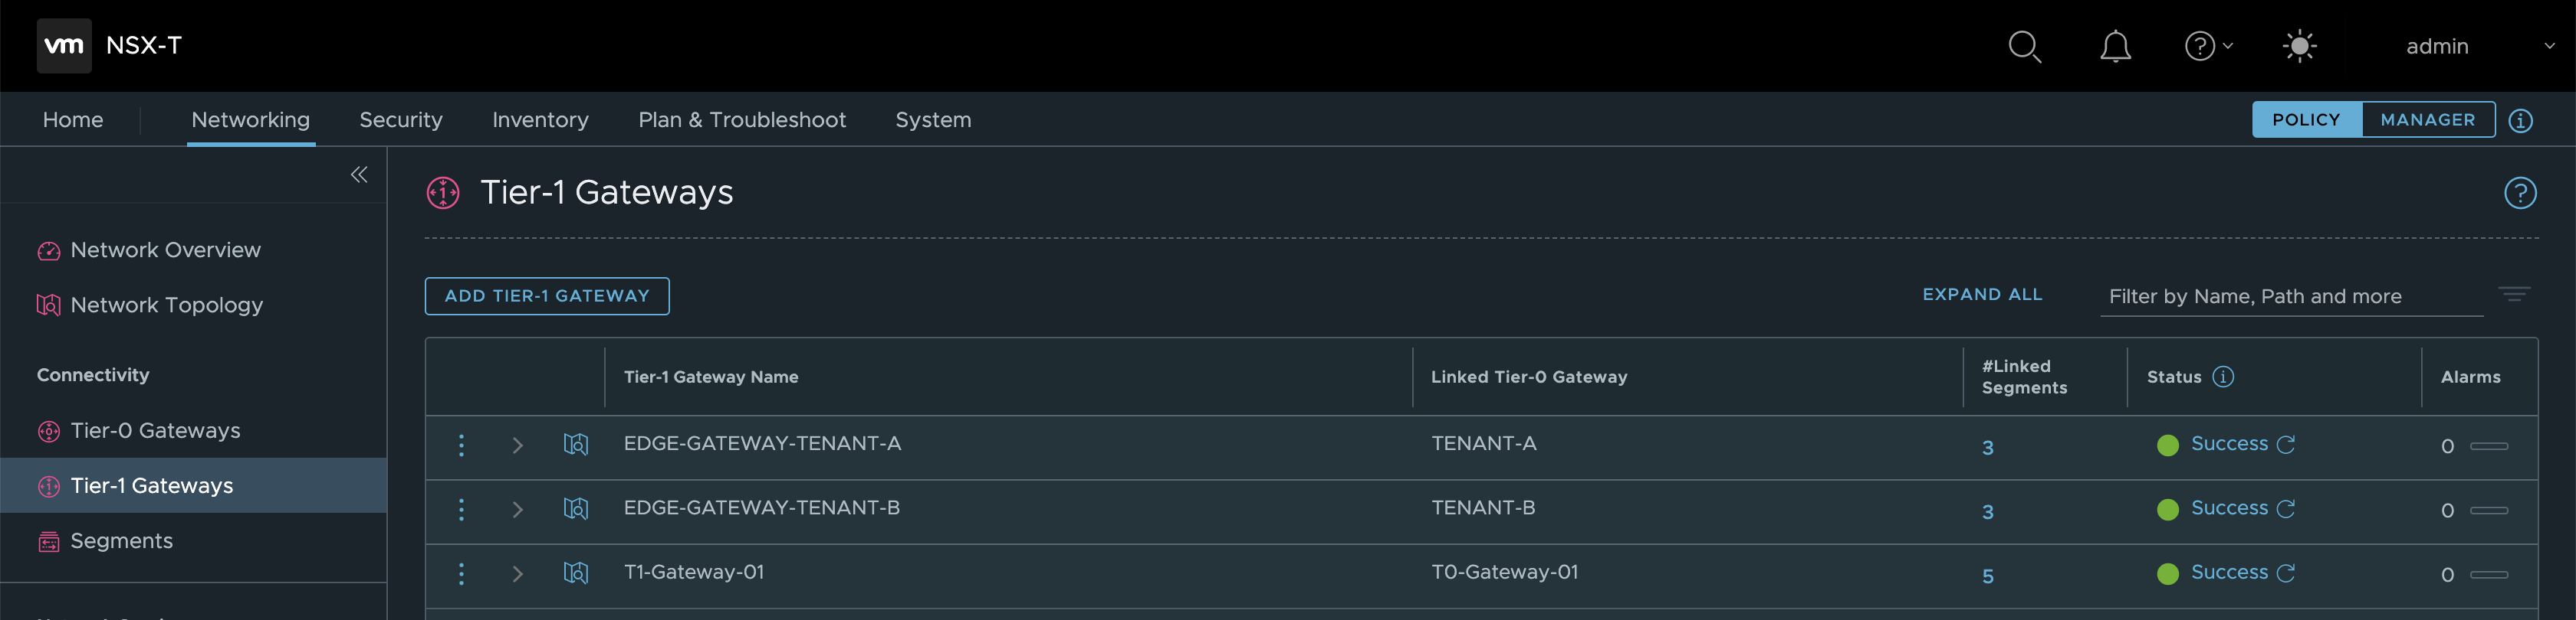Viewport: 2576px width, 620px height.
Task: Open the Tier-1 Gateways page help icon
Action: [2519, 193]
